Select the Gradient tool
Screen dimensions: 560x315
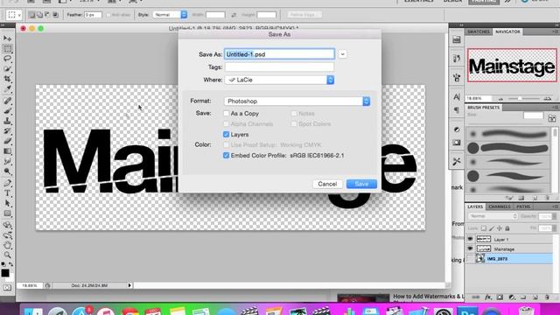[x=7, y=151]
